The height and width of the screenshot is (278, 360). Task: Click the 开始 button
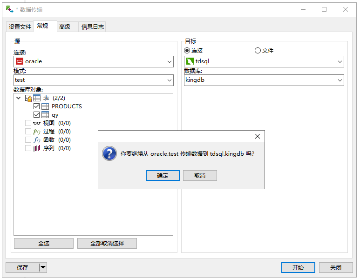298,267
